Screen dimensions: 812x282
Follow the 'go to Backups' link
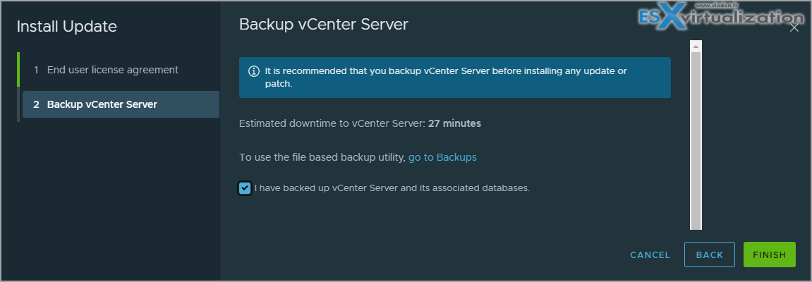[x=442, y=157]
